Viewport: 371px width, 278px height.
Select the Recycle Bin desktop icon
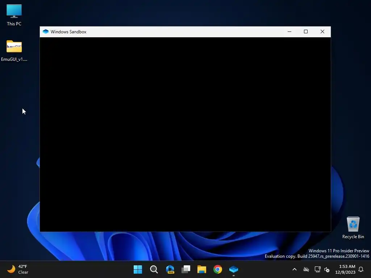[x=353, y=228]
